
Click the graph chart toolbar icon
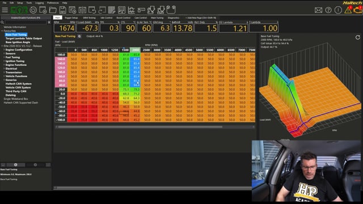pos(131,10)
